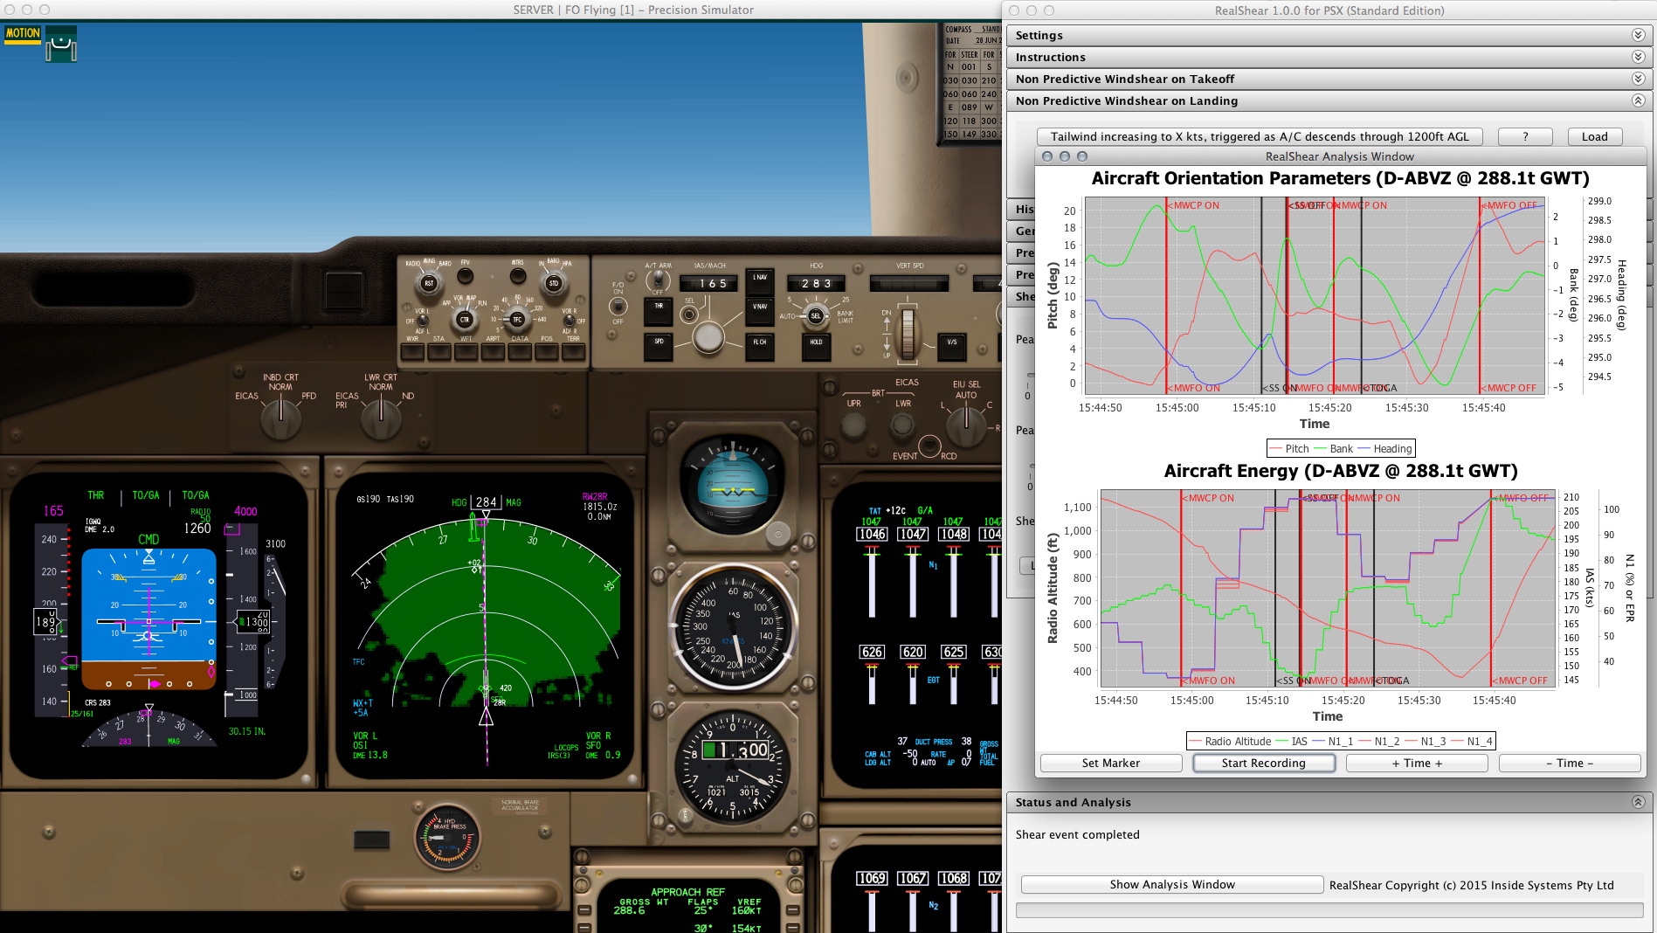Screen dimensions: 1657x933
Task: Click the progress bar below Show Analysis Window
Action: [1329, 910]
